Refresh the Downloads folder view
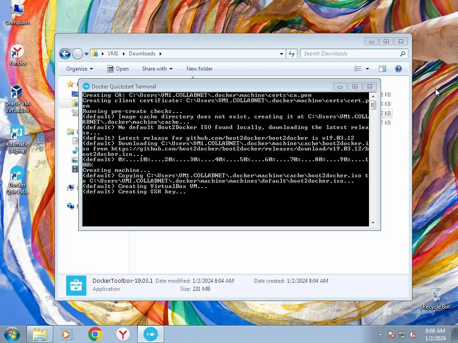458x343 pixels. pyautogui.click(x=292, y=54)
